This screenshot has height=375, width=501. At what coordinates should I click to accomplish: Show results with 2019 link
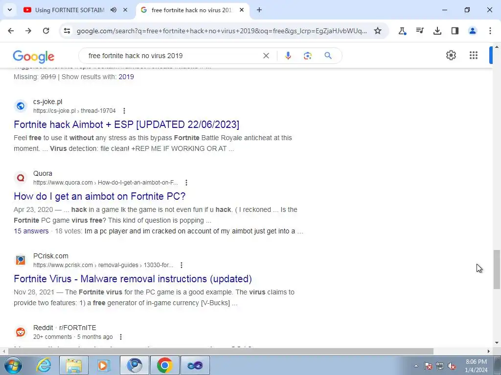126,77
